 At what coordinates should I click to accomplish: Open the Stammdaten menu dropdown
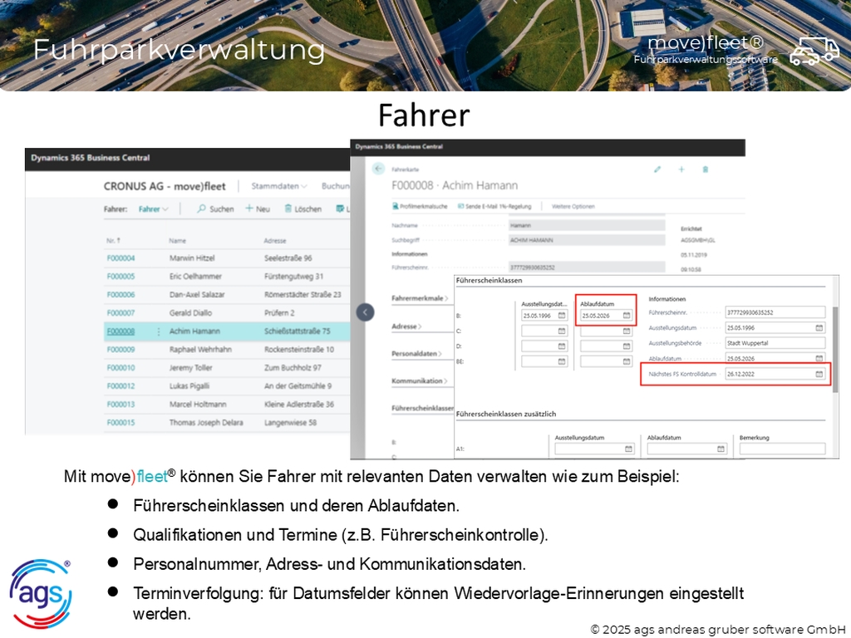pyautogui.click(x=279, y=186)
